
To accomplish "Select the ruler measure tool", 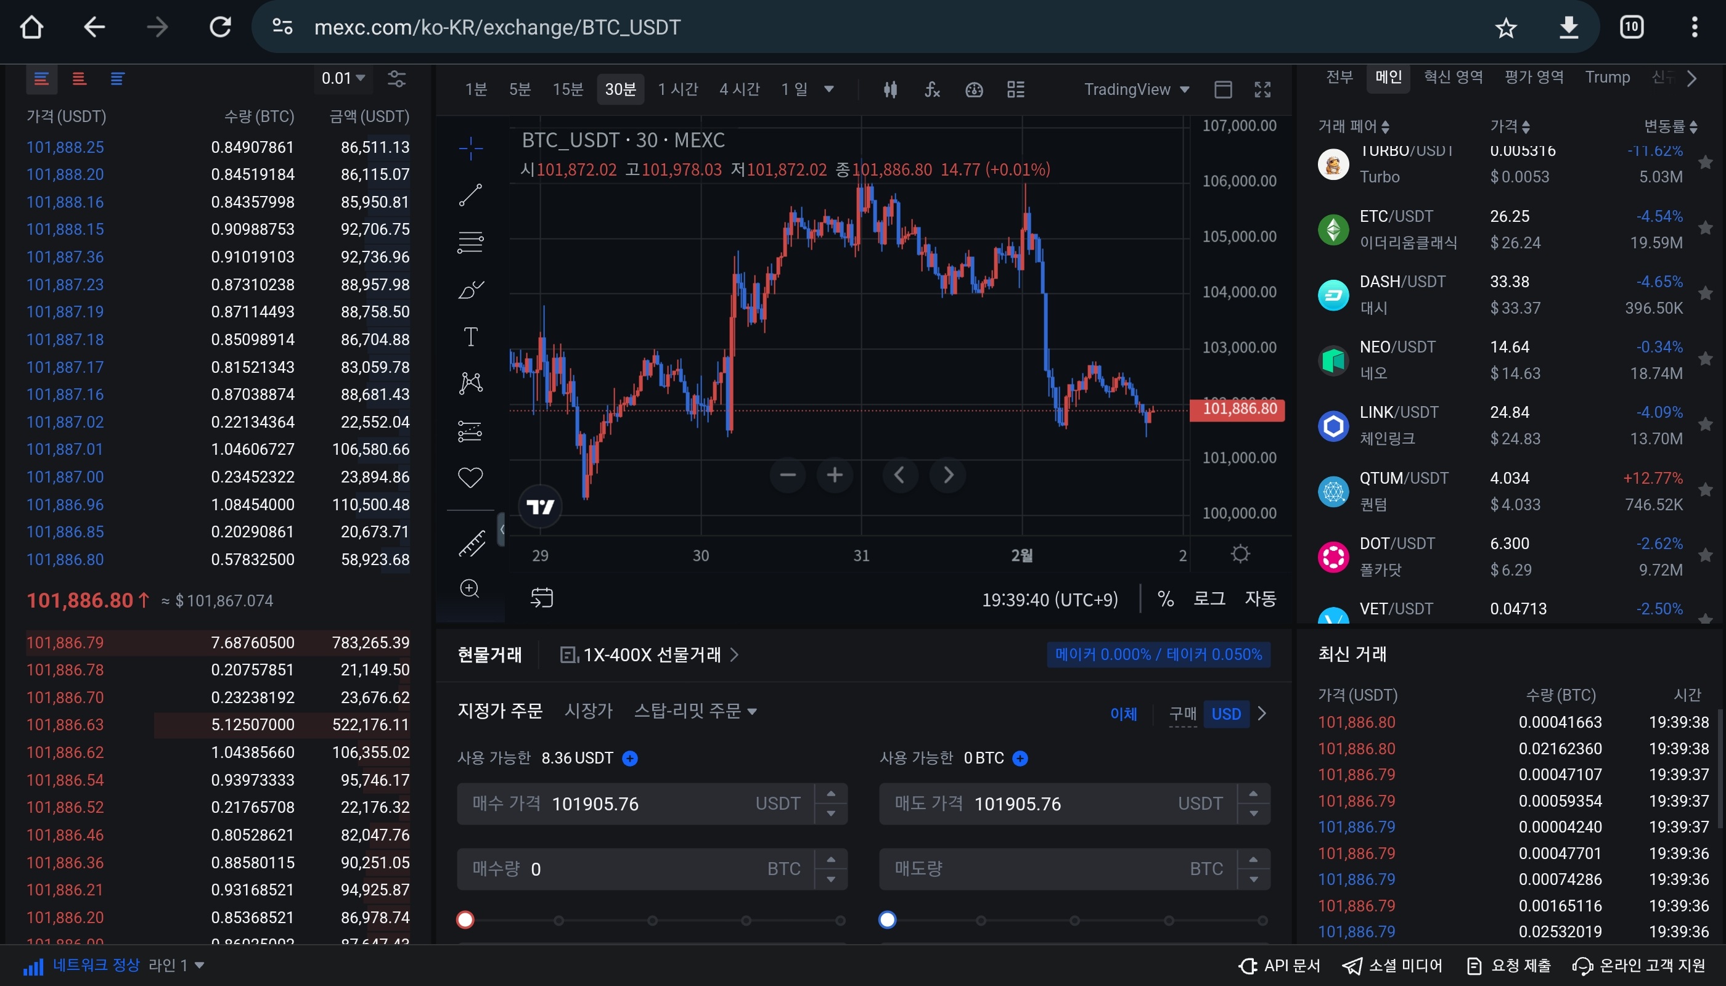I will [472, 543].
